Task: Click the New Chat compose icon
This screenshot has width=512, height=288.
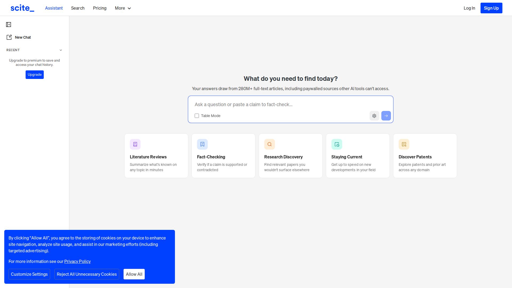Action: click(9, 37)
